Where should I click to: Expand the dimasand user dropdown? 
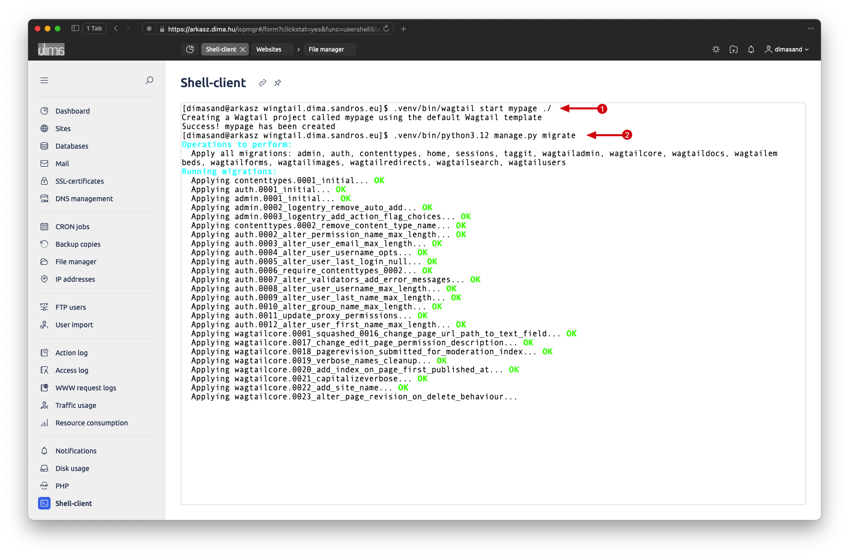[x=787, y=50]
